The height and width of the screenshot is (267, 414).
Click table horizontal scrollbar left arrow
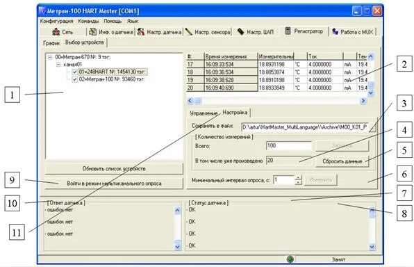click(x=190, y=100)
